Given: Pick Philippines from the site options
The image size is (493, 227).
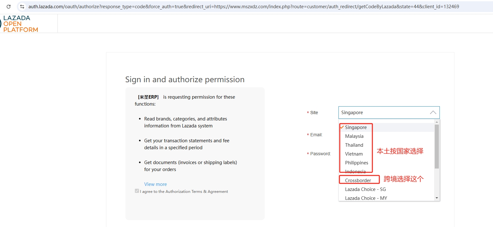Looking at the screenshot, I should 357,163.
